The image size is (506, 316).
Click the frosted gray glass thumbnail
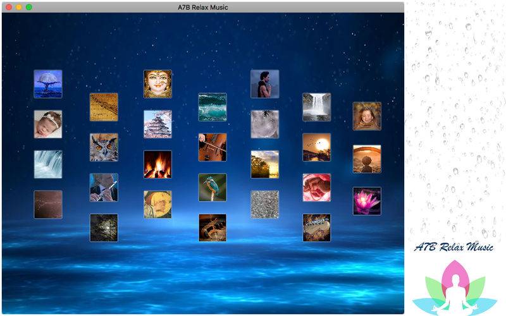tap(265, 124)
